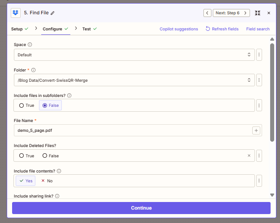Click plus icon in File Name field

(256, 130)
